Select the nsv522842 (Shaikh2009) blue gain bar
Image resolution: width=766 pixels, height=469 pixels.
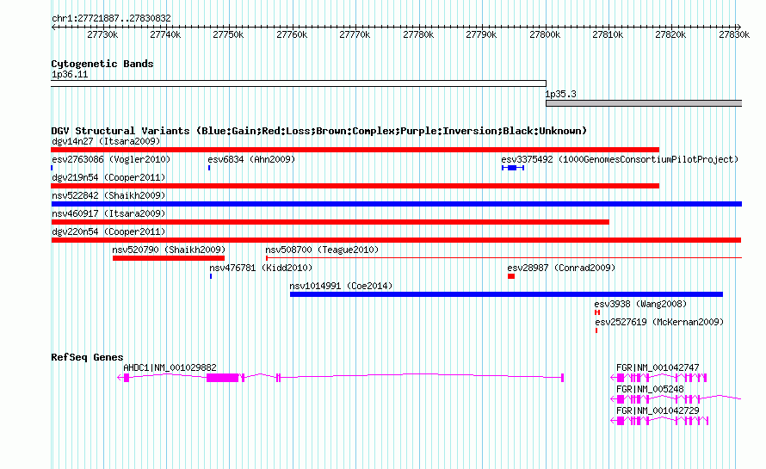(x=396, y=204)
